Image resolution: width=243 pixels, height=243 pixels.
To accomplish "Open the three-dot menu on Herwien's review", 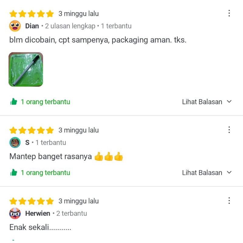I will [x=229, y=201].
